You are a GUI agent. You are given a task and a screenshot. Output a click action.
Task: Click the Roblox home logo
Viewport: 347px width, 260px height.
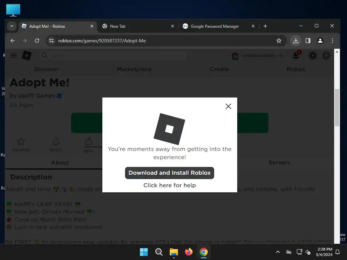[26, 56]
